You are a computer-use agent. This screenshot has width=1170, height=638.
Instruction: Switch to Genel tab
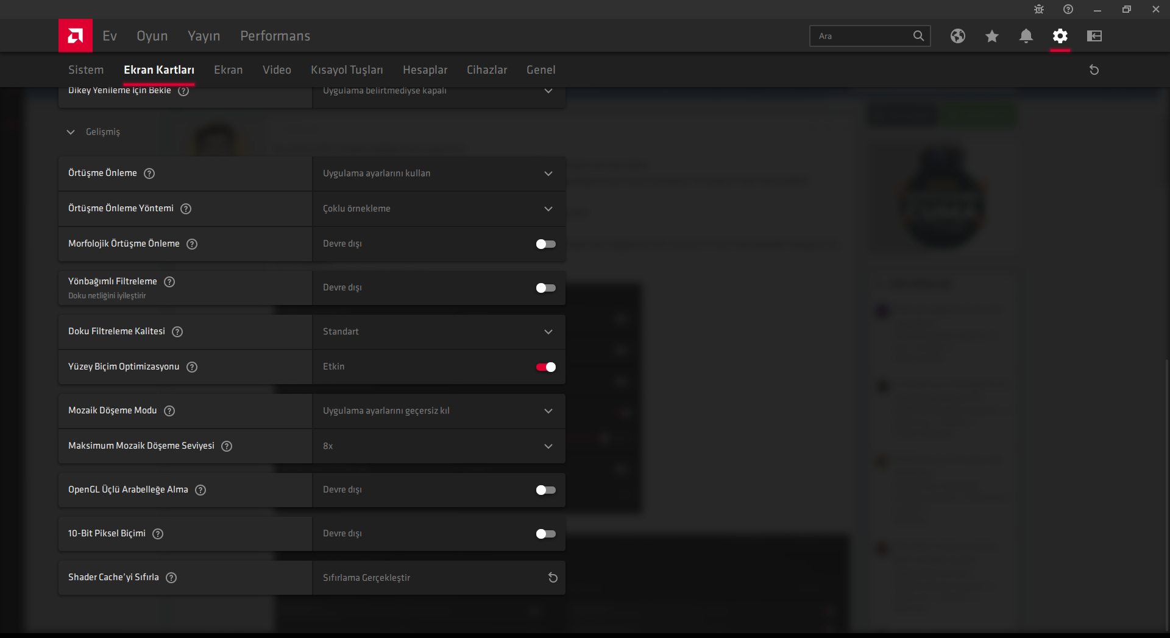point(541,70)
